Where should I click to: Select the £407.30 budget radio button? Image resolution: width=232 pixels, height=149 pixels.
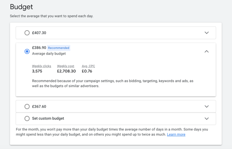pyautogui.click(x=27, y=33)
